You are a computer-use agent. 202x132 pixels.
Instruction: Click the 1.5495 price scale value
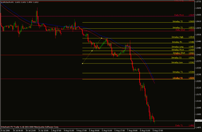click(x=198, y=41)
